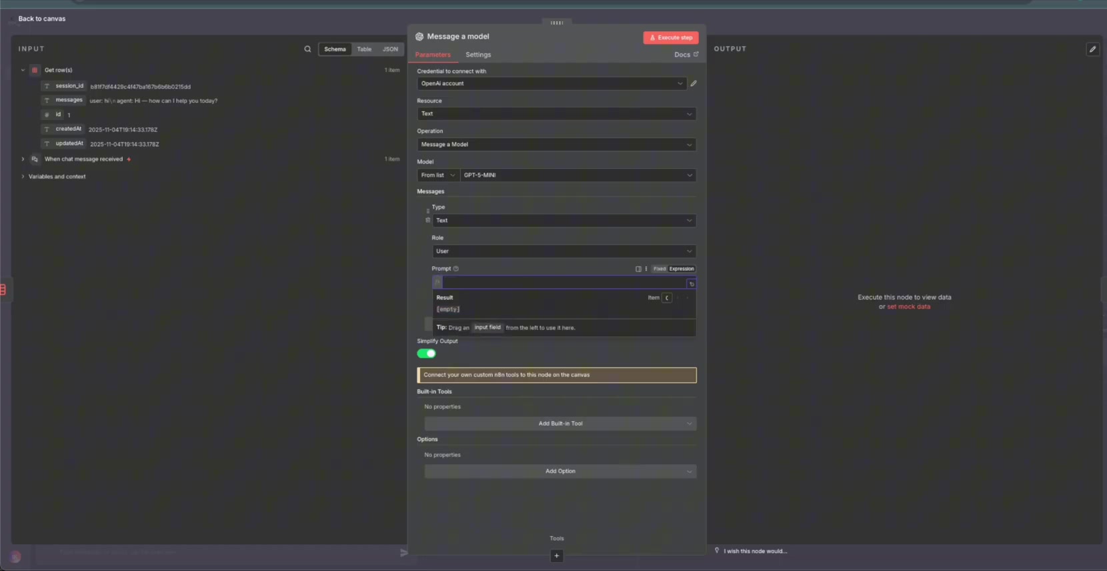1107x571 pixels.
Task: Switch the Prompt to Expression mode
Action: pyautogui.click(x=682, y=269)
